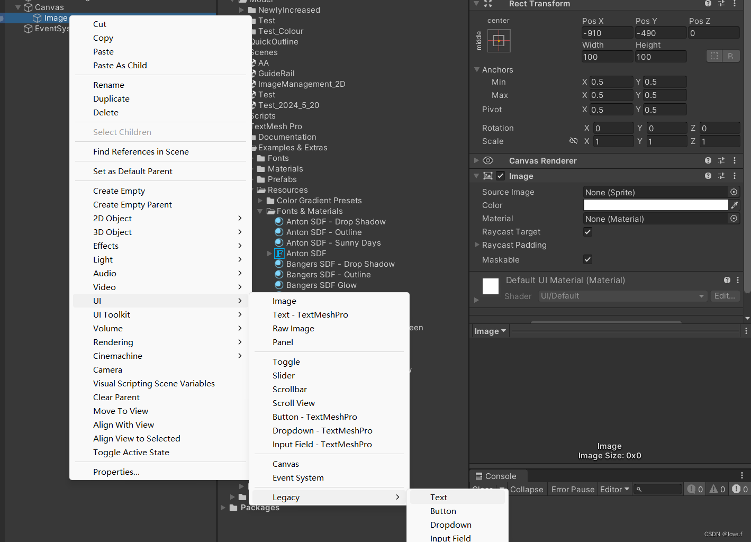Toggle blueprint mode button in Rect Transform

tap(714, 56)
